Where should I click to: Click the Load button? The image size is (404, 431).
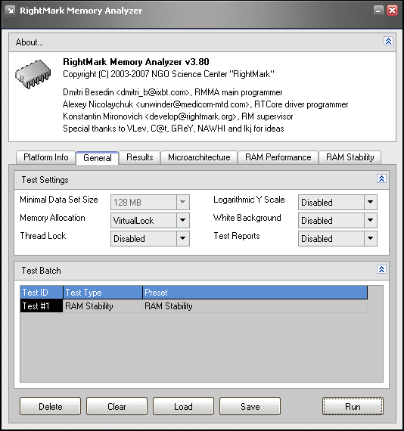[183, 406]
